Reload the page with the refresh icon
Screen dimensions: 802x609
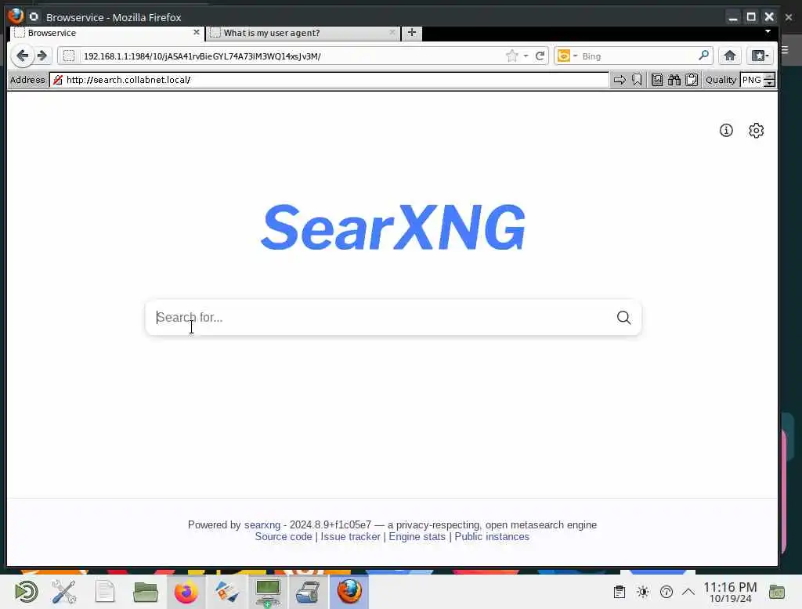540,56
